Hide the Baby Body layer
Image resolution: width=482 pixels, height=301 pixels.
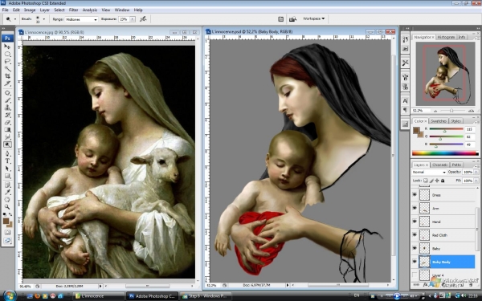click(x=415, y=262)
